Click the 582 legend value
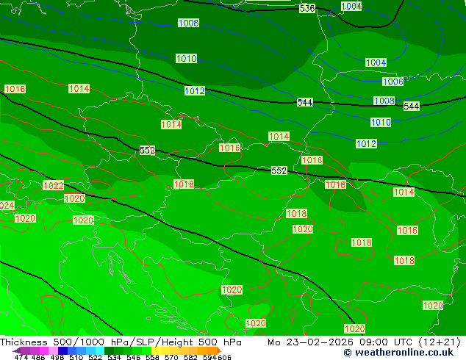 (x=190, y=357)
